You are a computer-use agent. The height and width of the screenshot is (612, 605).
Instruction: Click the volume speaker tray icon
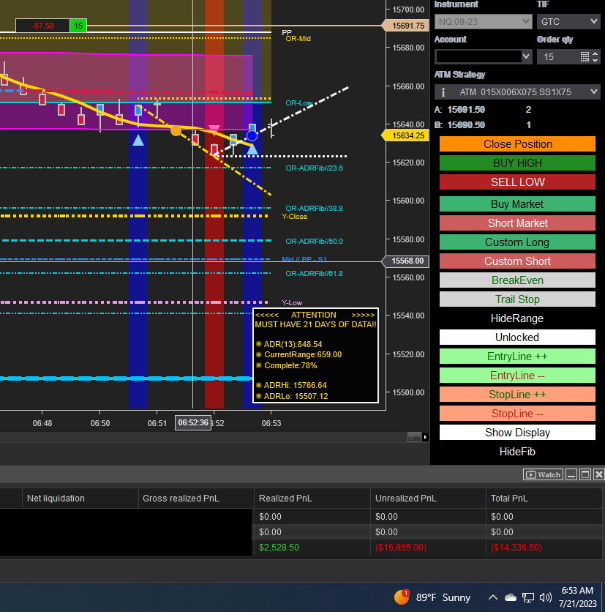[x=545, y=597]
